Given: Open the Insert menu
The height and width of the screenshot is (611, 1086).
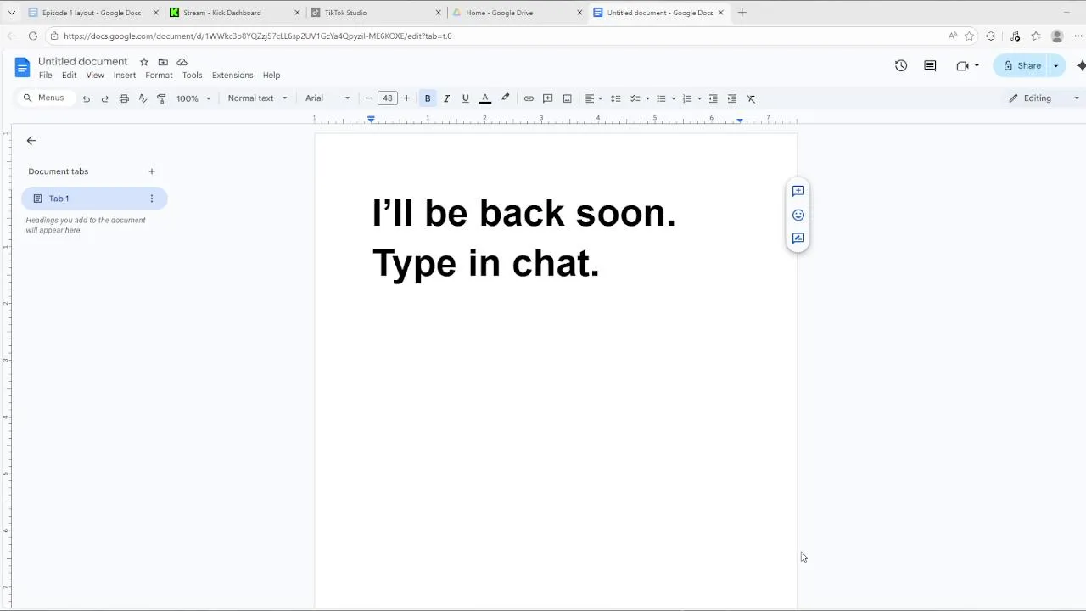Looking at the screenshot, I should [125, 76].
